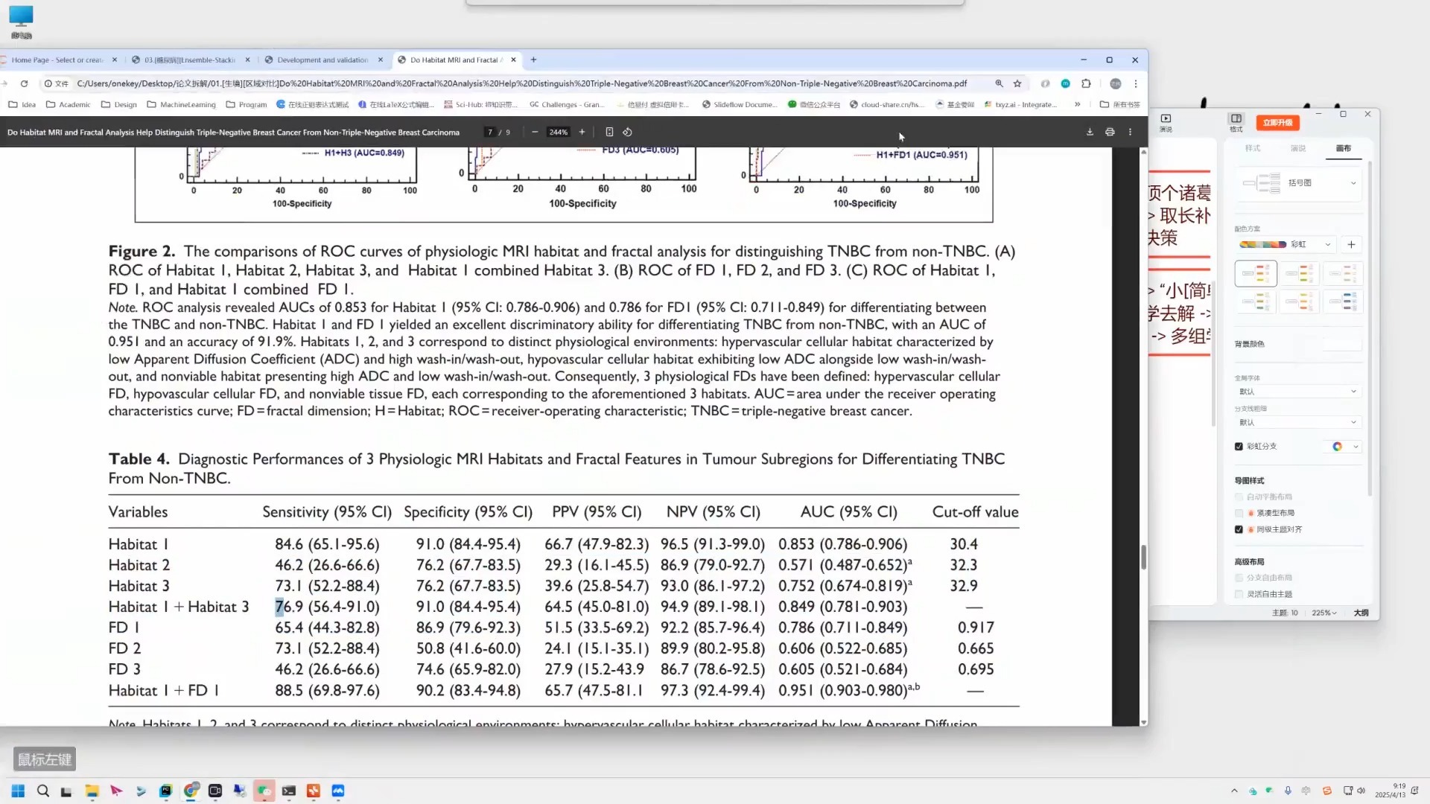
Task: Click the browser profile avatar icon
Action: [x=1116, y=83]
